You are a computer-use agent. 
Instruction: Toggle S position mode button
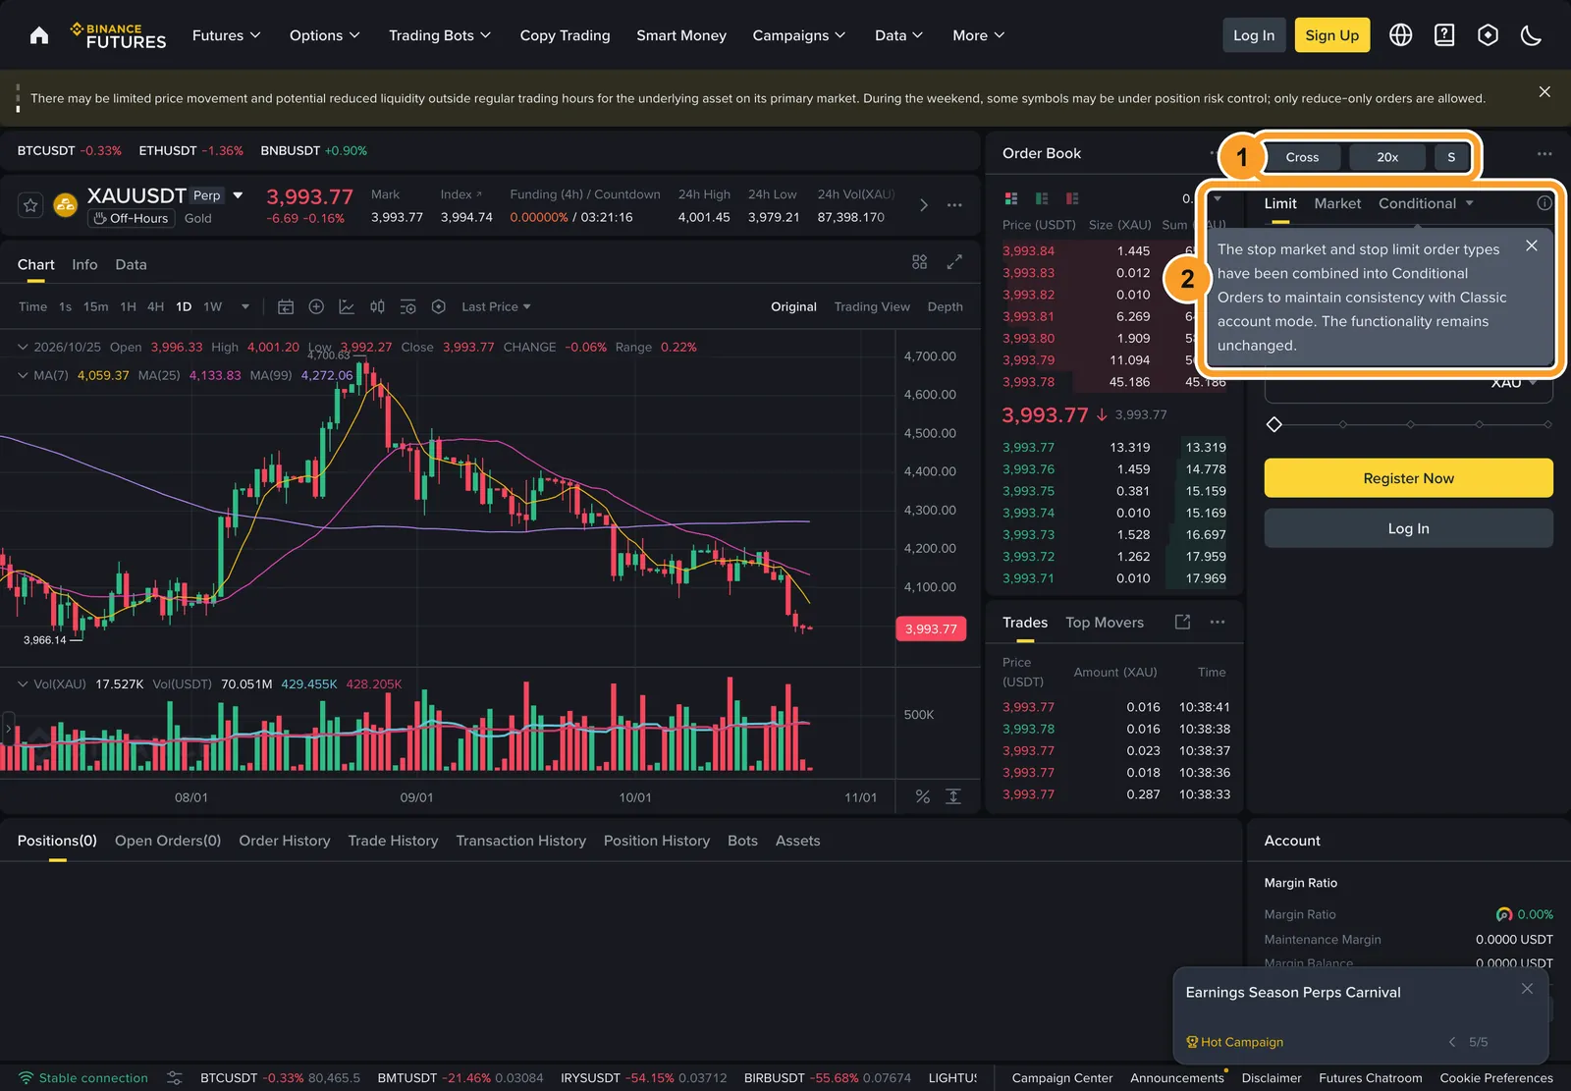1451,157
